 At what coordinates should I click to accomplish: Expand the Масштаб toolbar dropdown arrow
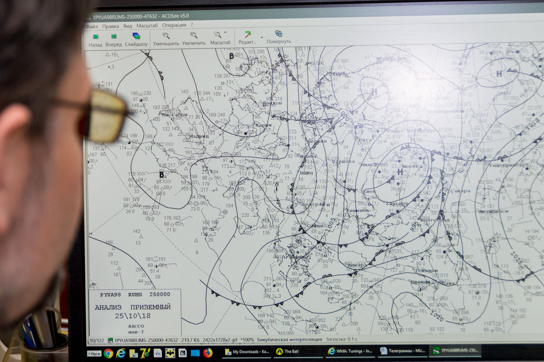[225, 33]
